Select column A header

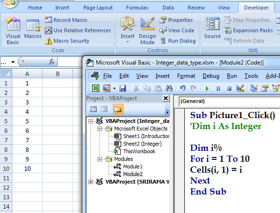click(x=27, y=74)
